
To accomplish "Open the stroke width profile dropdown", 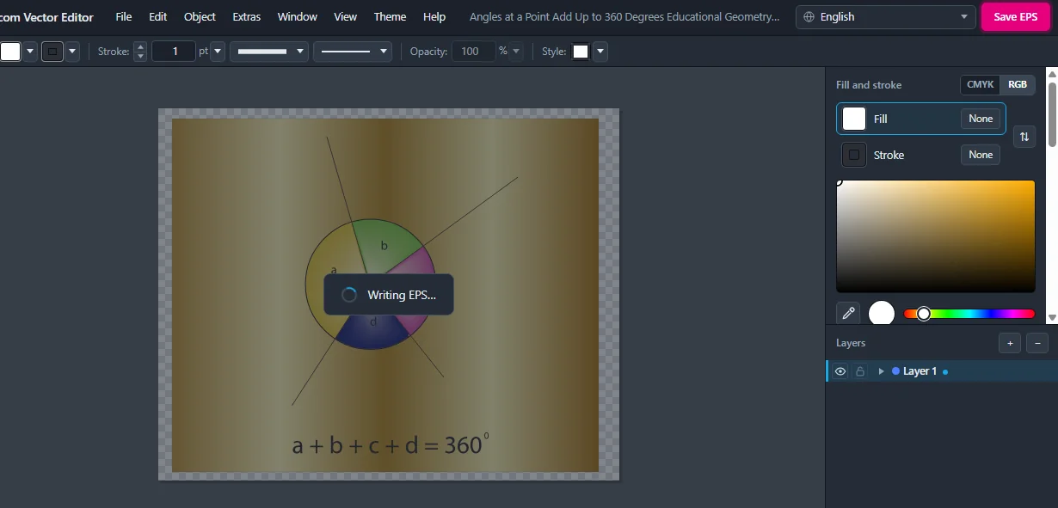I will pyautogui.click(x=269, y=52).
